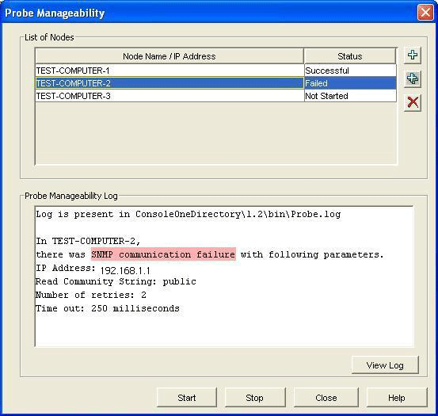This screenshot has height=416, width=438.
Task: Close the Probe Manageability window
Action: tap(425, 13)
